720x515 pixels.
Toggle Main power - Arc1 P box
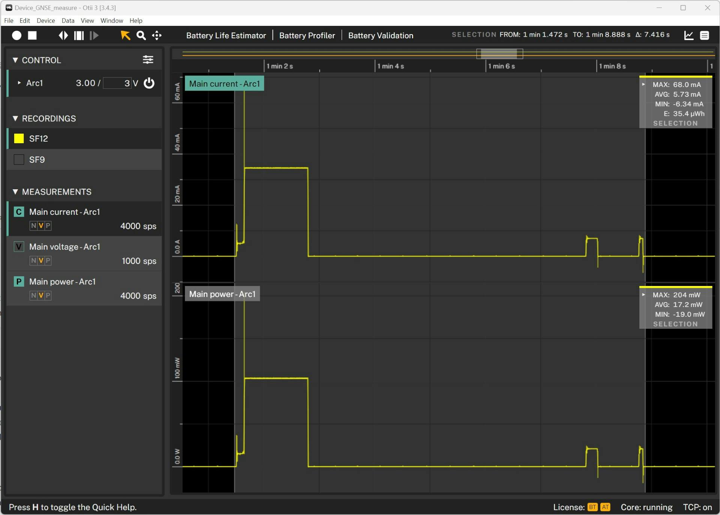click(19, 281)
